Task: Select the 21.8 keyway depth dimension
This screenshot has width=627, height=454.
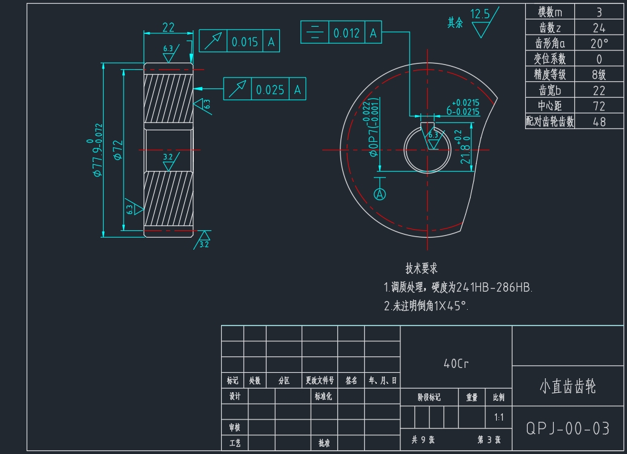Action: (465, 147)
